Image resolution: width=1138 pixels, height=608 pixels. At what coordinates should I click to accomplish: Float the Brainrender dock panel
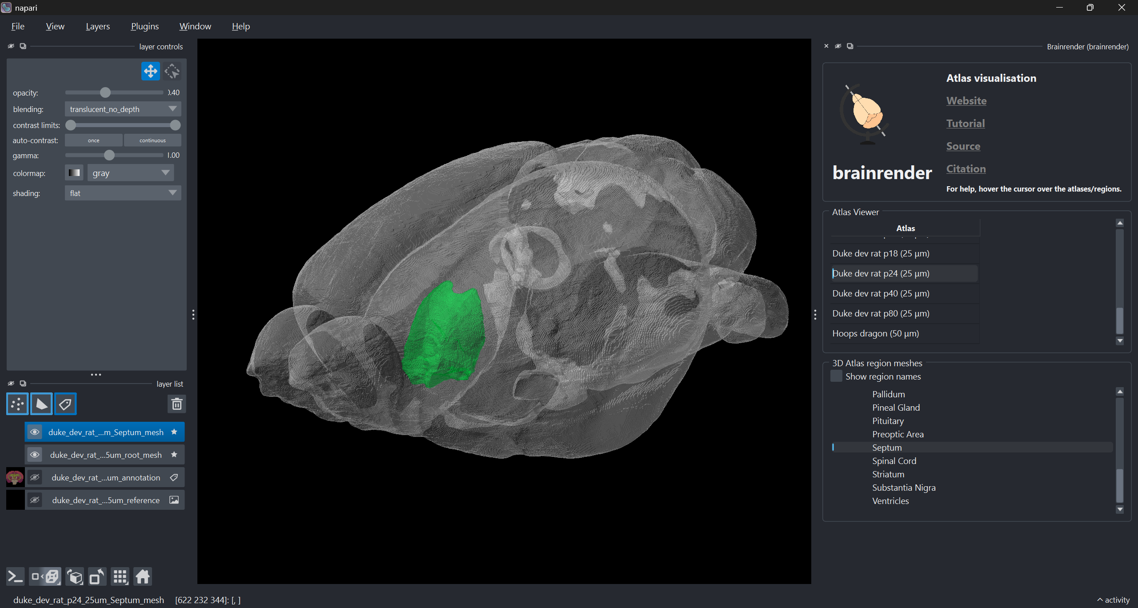(x=850, y=46)
